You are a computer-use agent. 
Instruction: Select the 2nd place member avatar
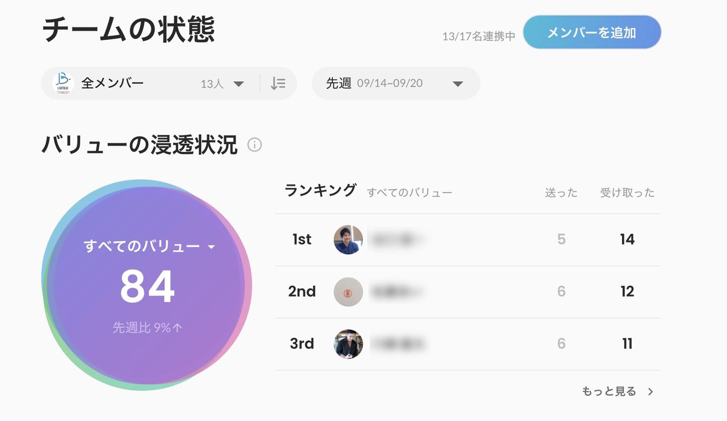pos(348,292)
